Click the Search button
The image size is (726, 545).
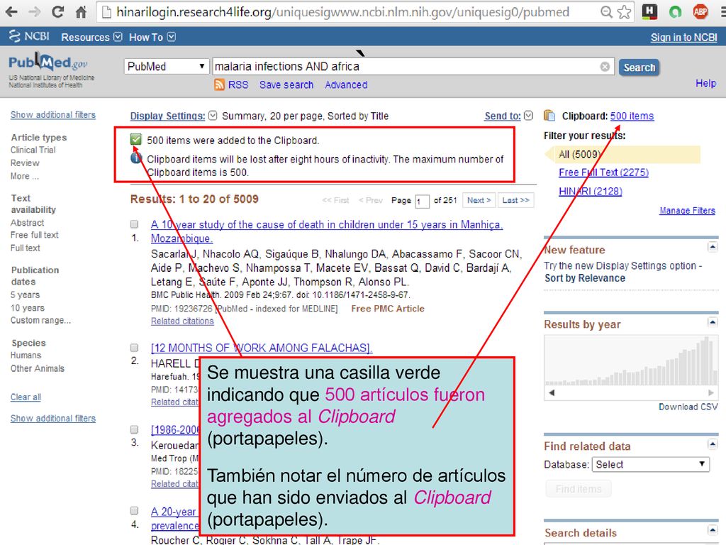pos(639,67)
